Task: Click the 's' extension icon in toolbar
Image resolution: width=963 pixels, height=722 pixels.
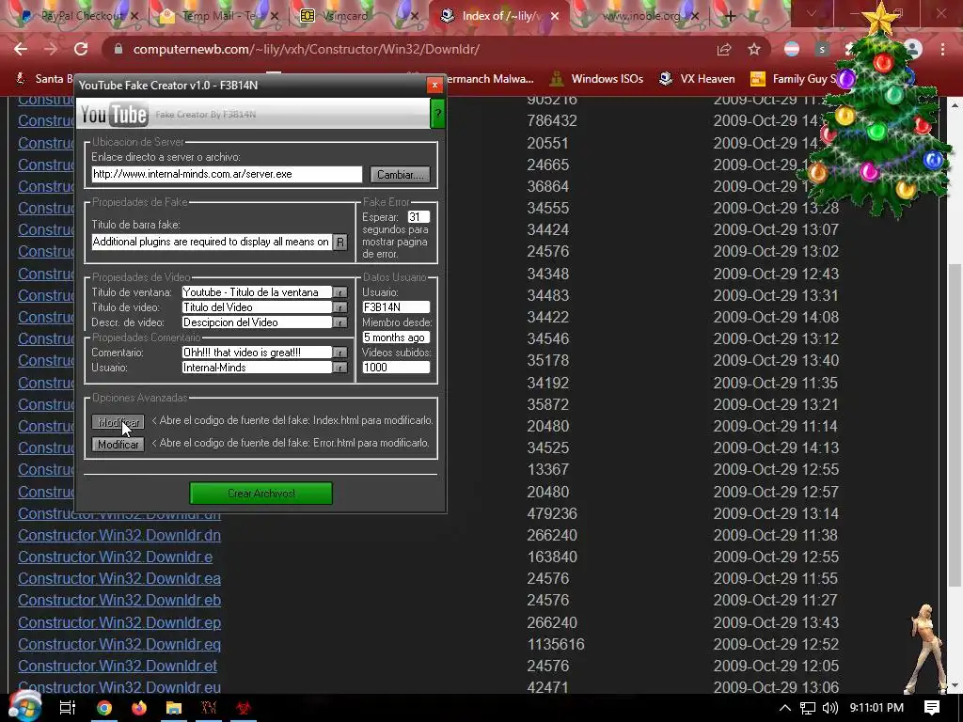Action: pos(822,49)
